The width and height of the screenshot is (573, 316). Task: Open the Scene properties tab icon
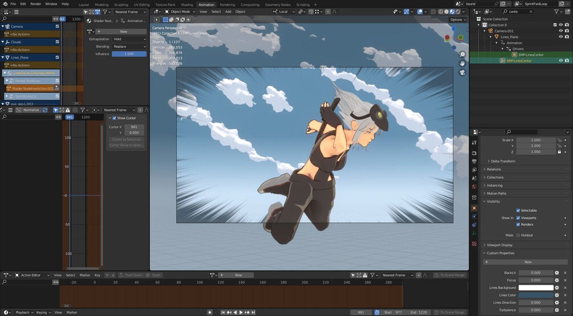coord(474,178)
